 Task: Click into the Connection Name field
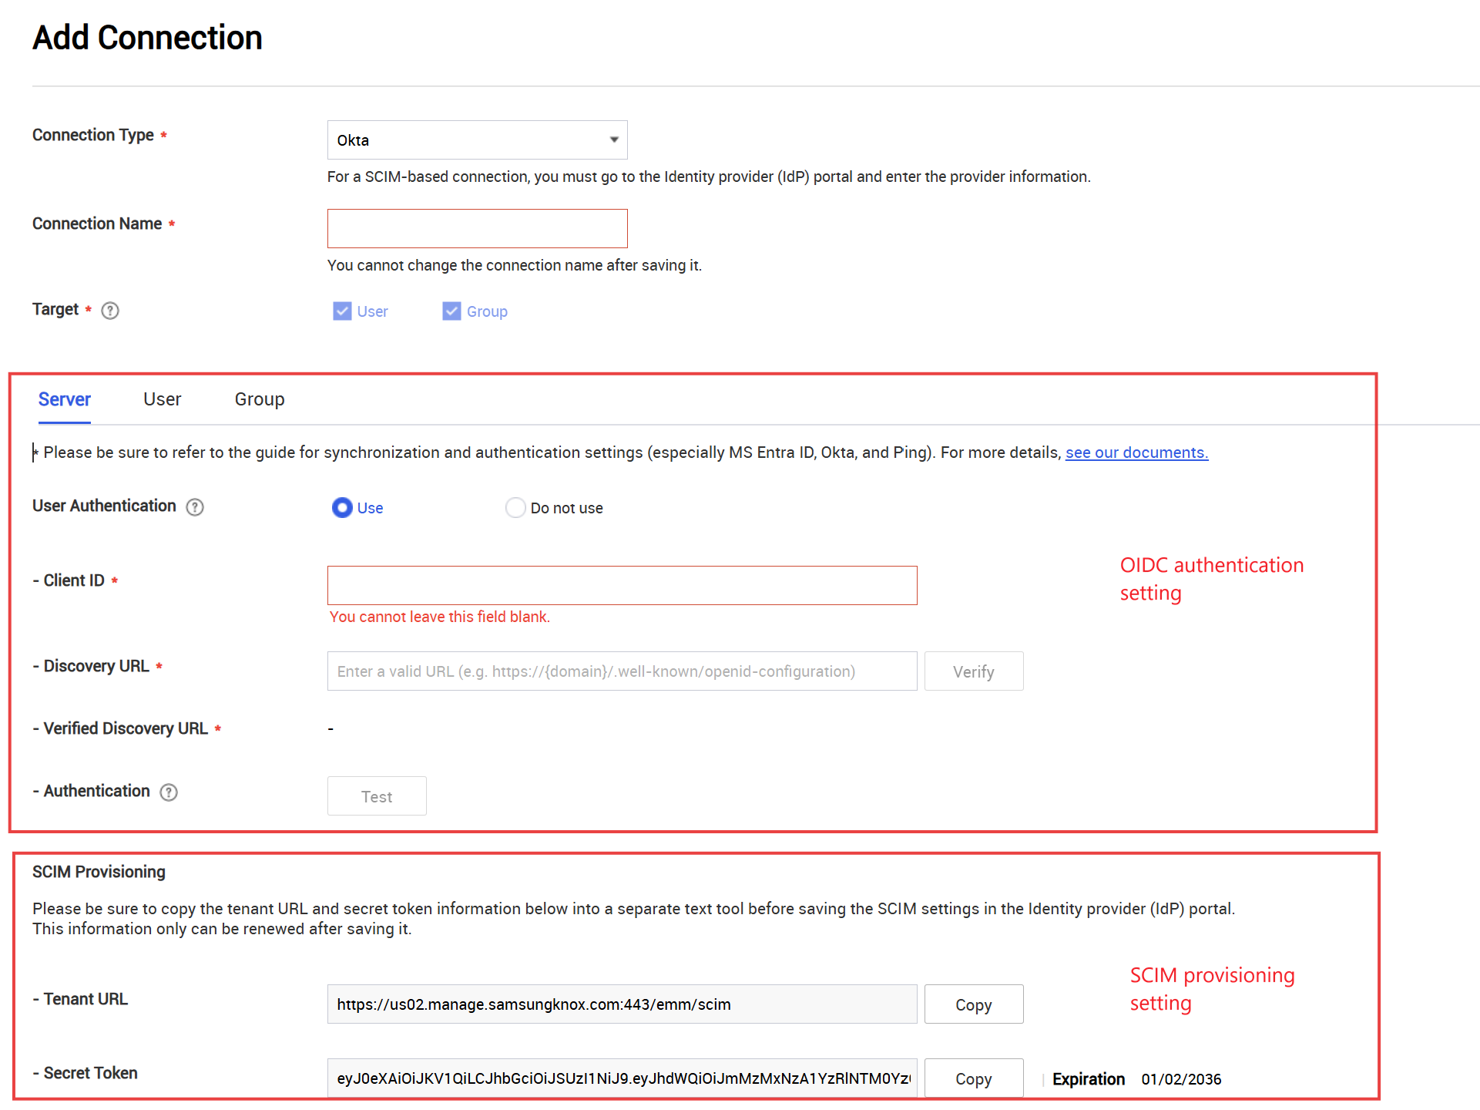(477, 228)
